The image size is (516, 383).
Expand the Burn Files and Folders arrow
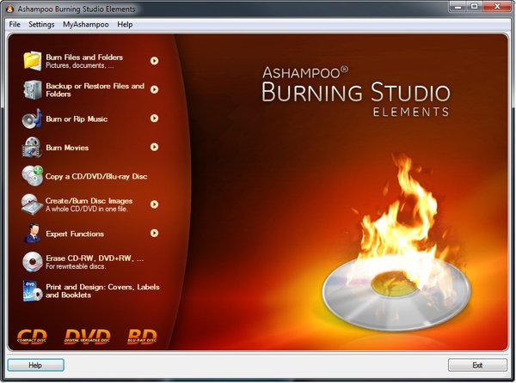point(154,61)
